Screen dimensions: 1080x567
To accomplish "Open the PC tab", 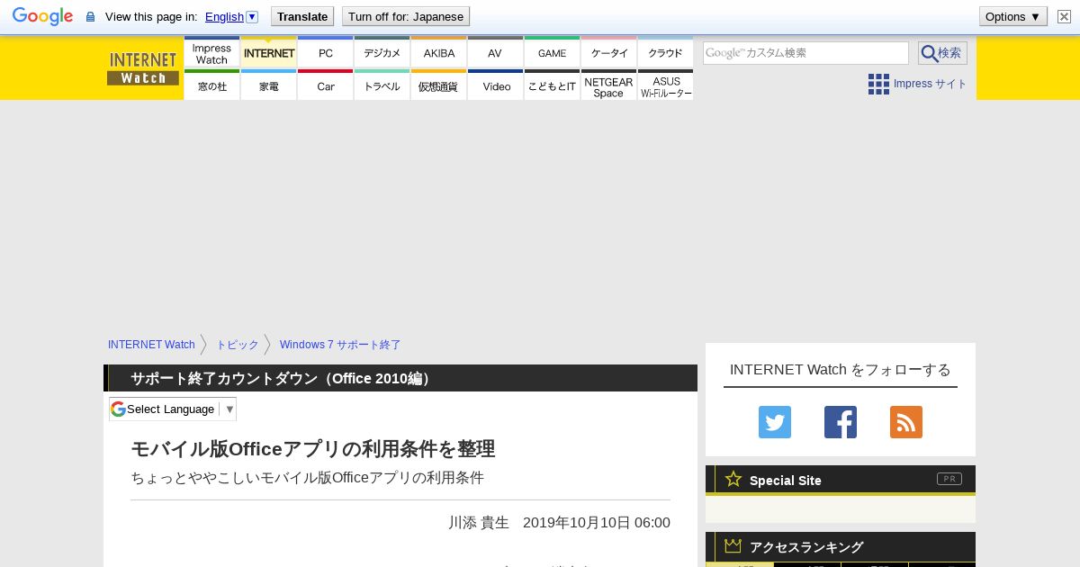I will point(325,53).
